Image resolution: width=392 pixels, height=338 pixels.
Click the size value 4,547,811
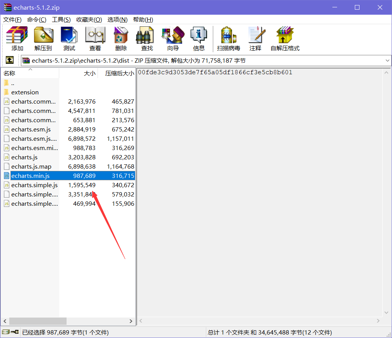[x=82, y=111]
